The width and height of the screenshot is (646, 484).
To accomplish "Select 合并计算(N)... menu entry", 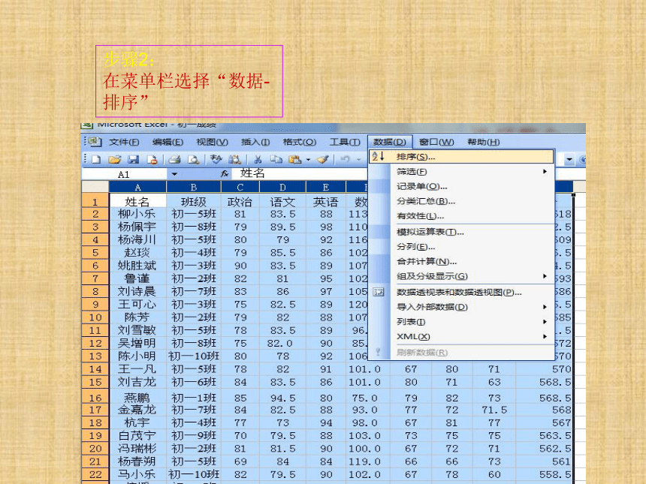I will coord(461,261).
